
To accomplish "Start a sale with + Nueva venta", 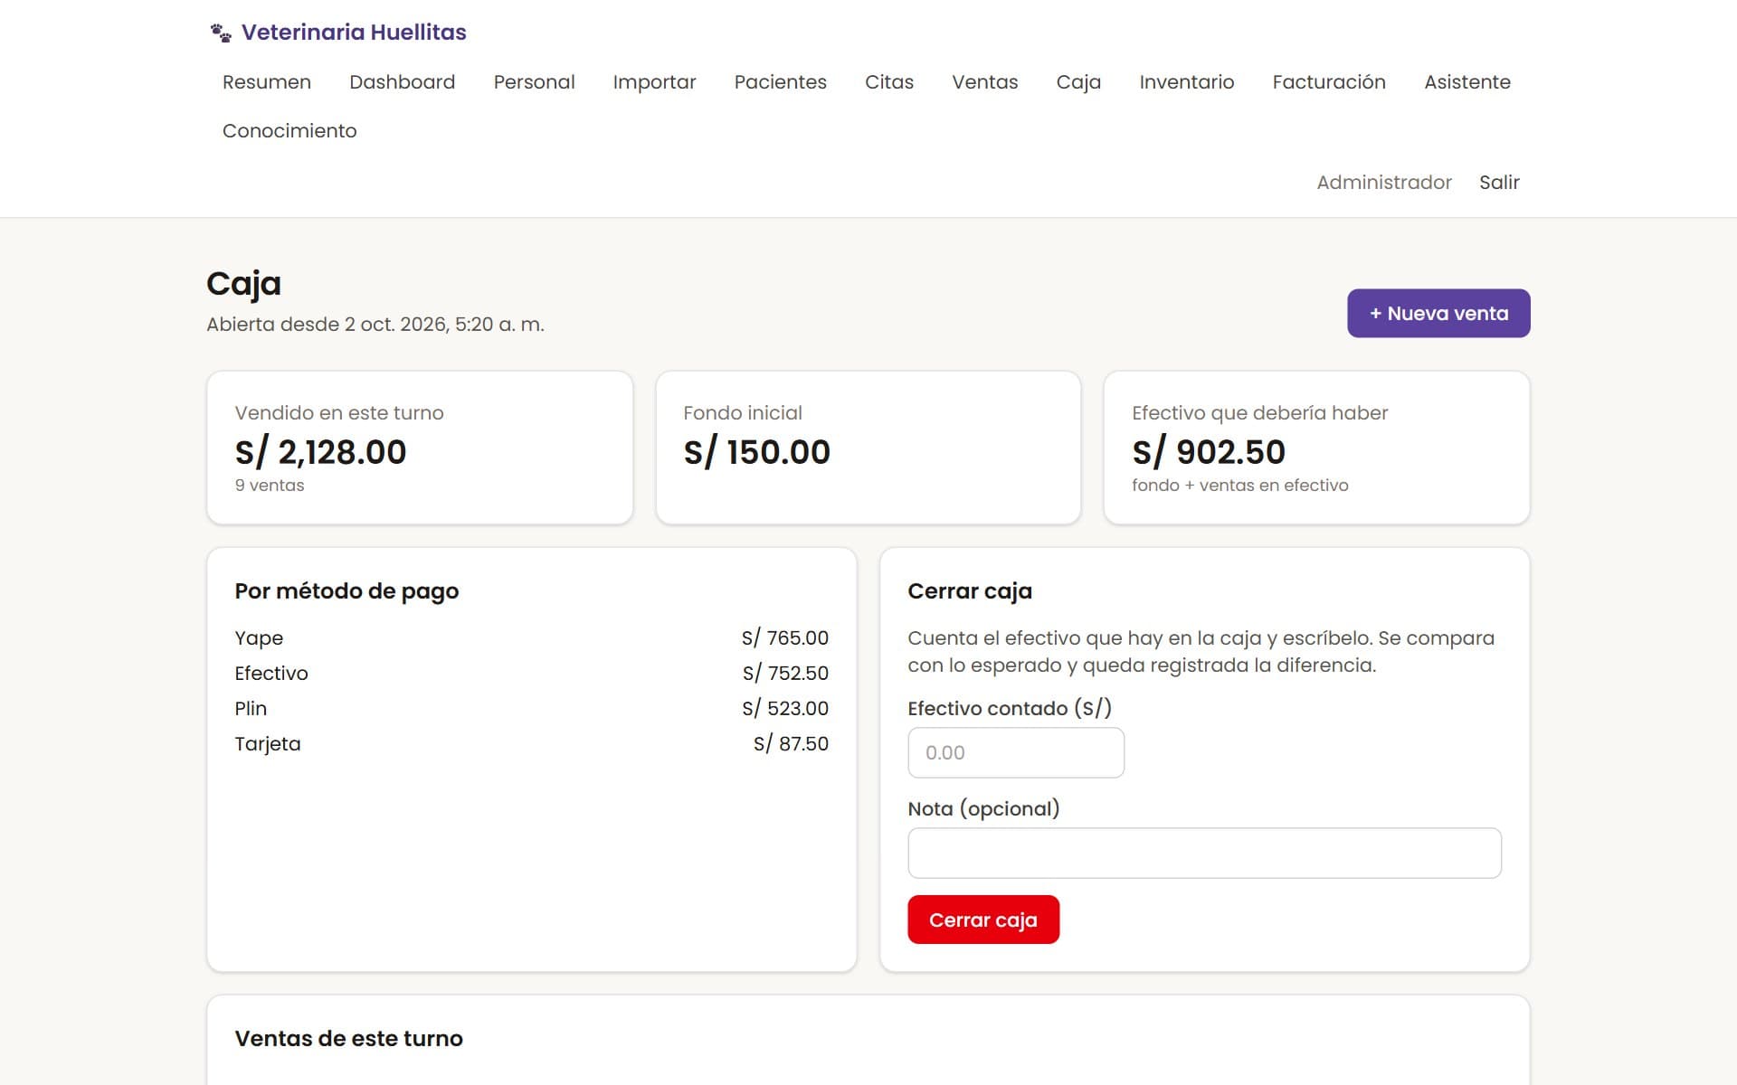I will coord(1438,314).
